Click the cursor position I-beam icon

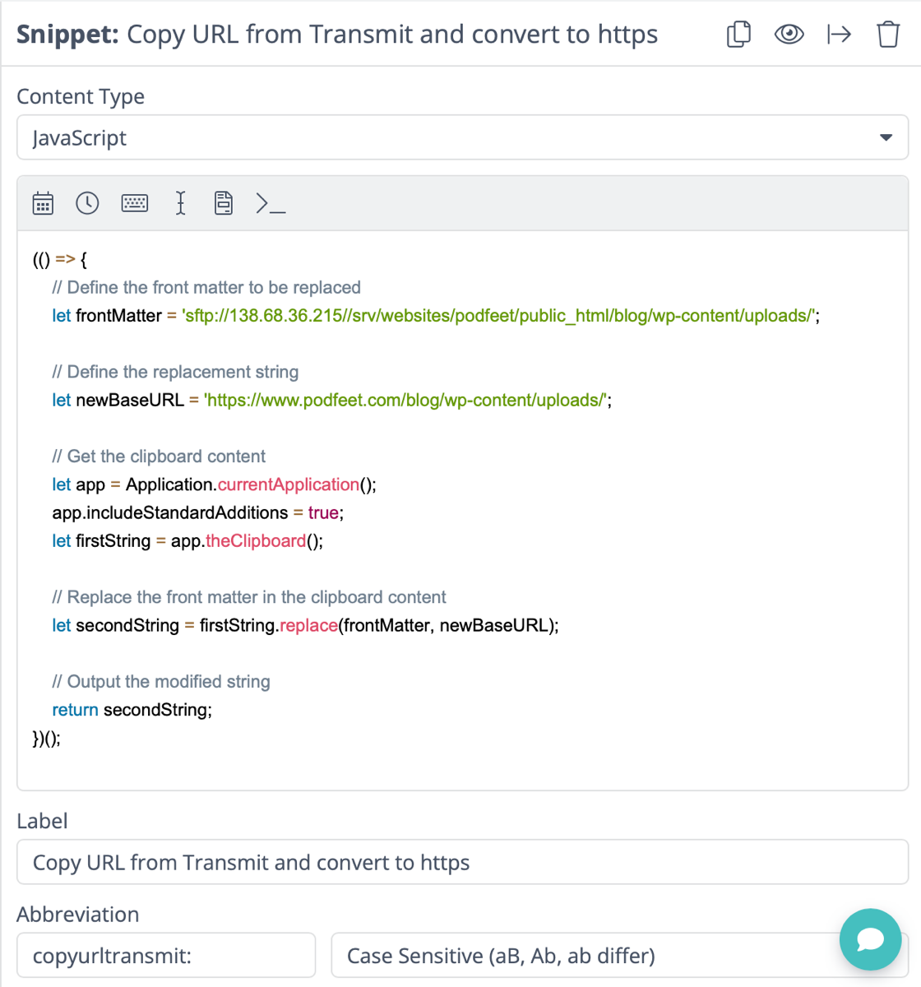[180, 203]
